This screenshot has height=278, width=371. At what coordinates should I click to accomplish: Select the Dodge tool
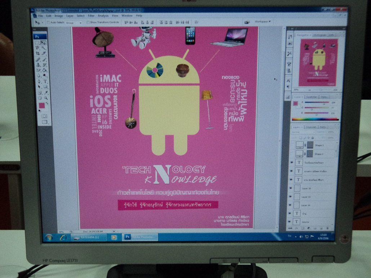point(45,76)
